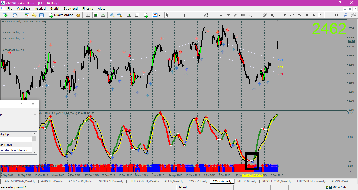Set timeframe to W1

tap(328, 15)
